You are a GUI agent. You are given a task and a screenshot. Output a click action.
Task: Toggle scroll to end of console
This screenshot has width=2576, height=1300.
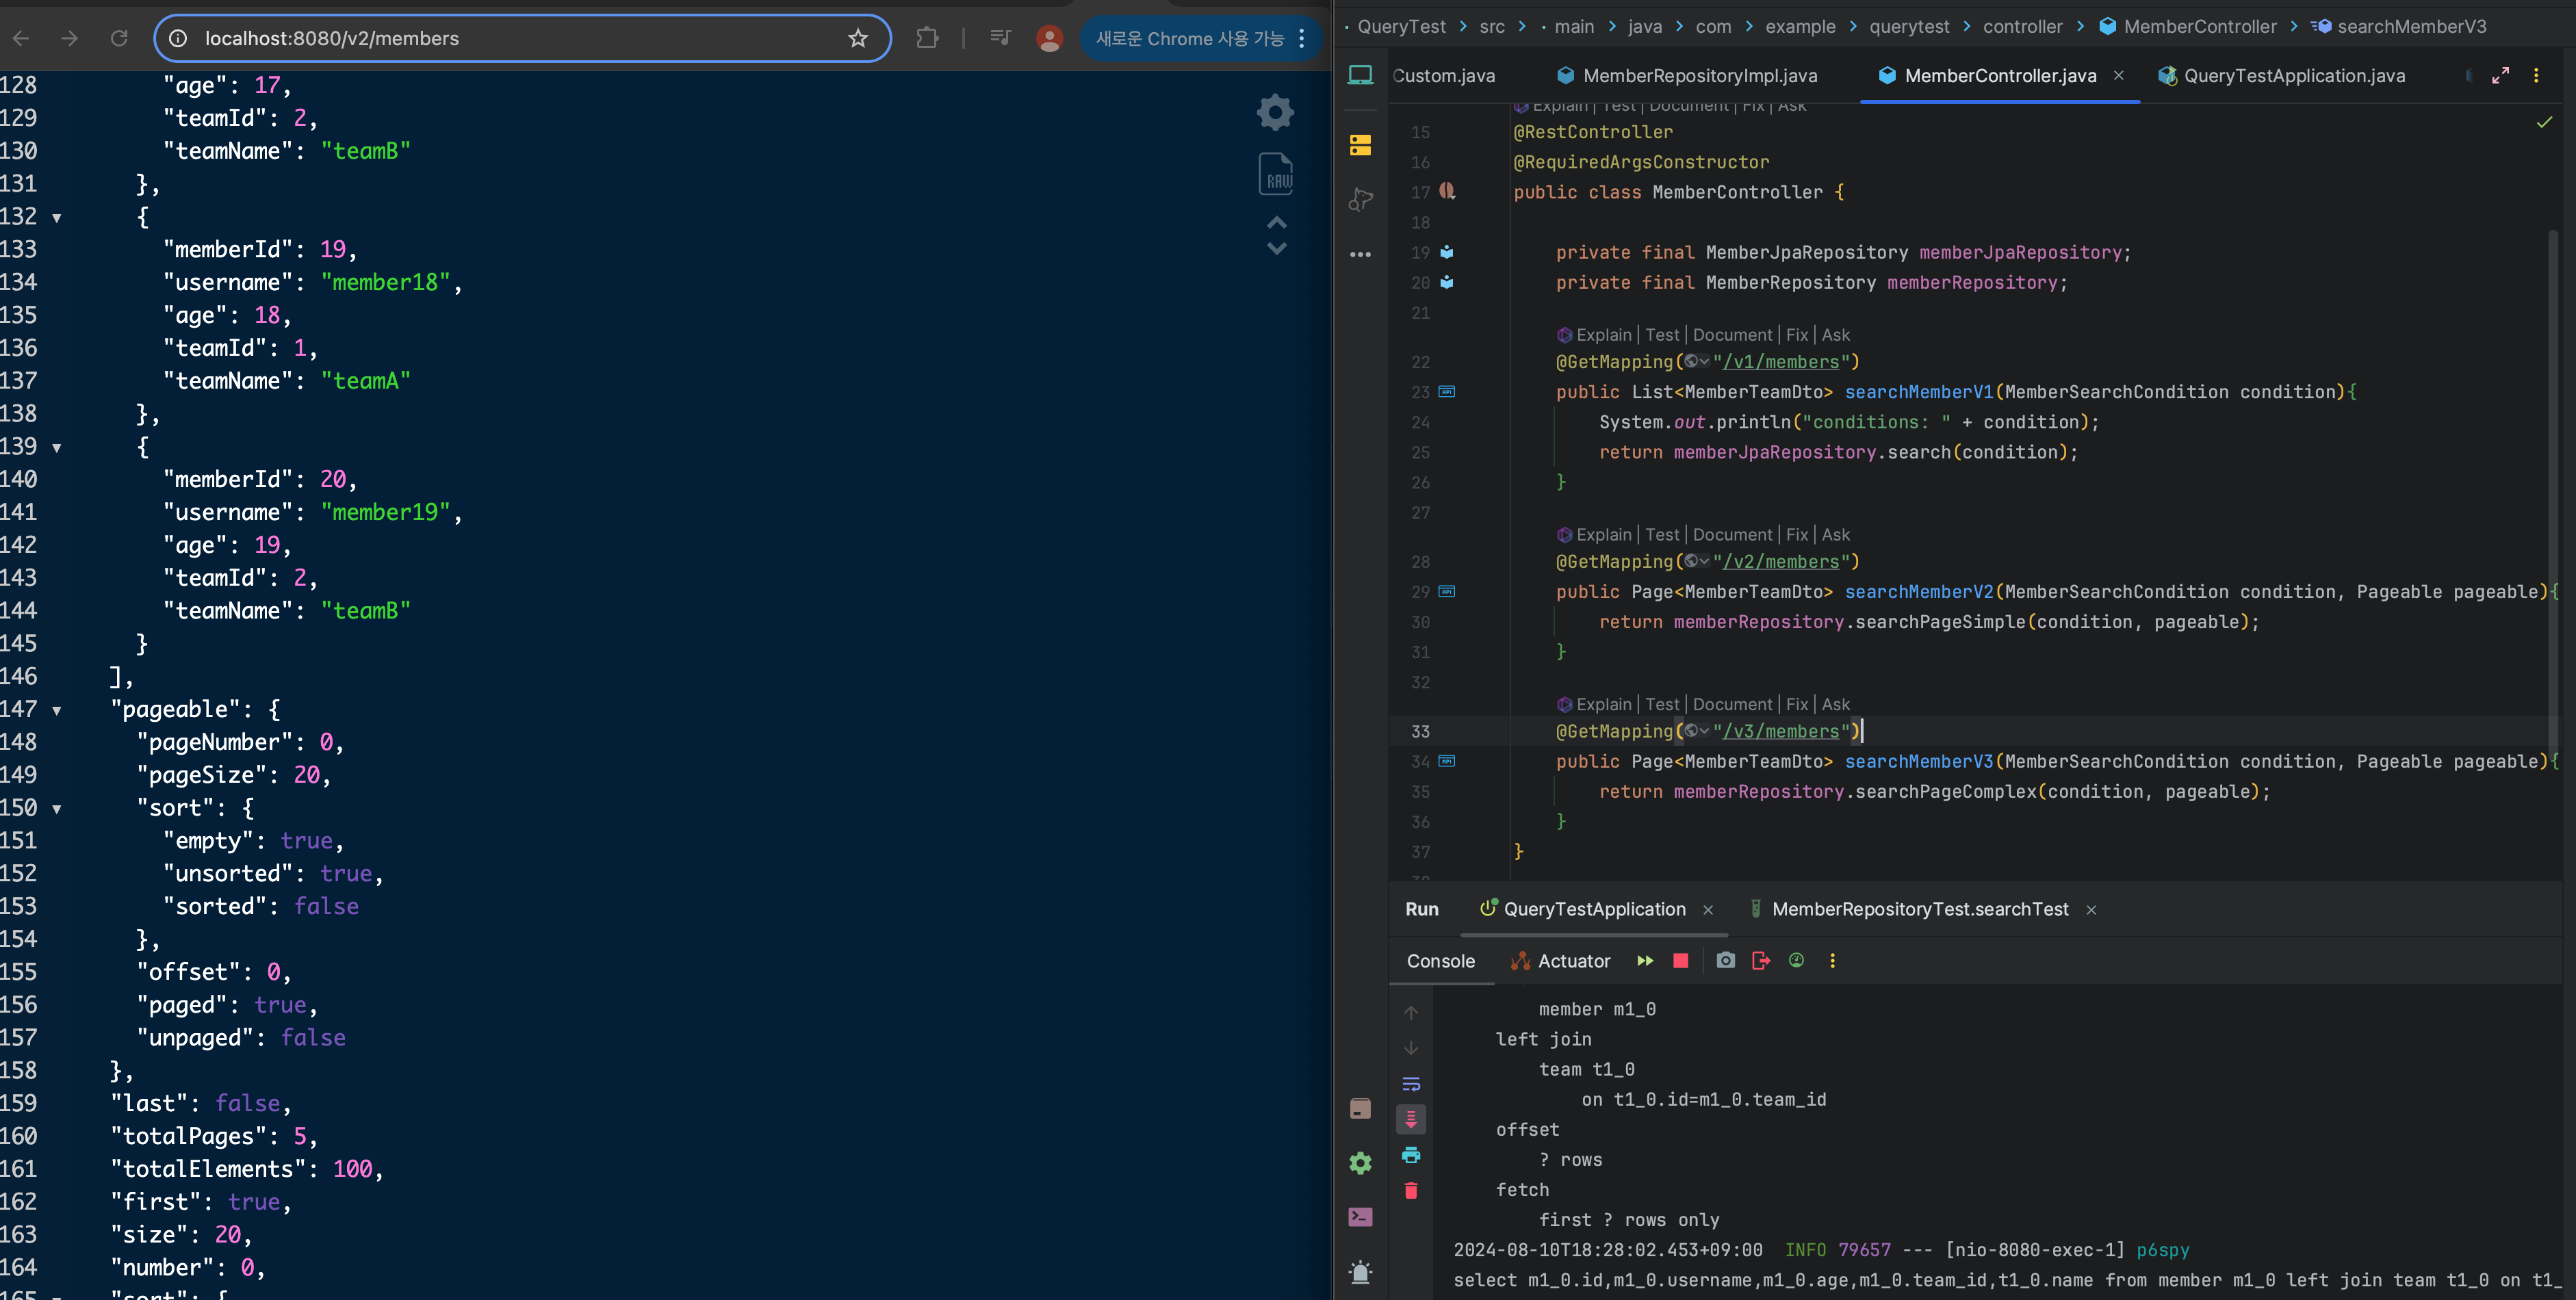tap(1411, 1119)
